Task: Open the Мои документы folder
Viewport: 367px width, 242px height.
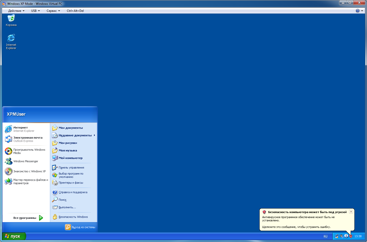Action: pos(74,128)
